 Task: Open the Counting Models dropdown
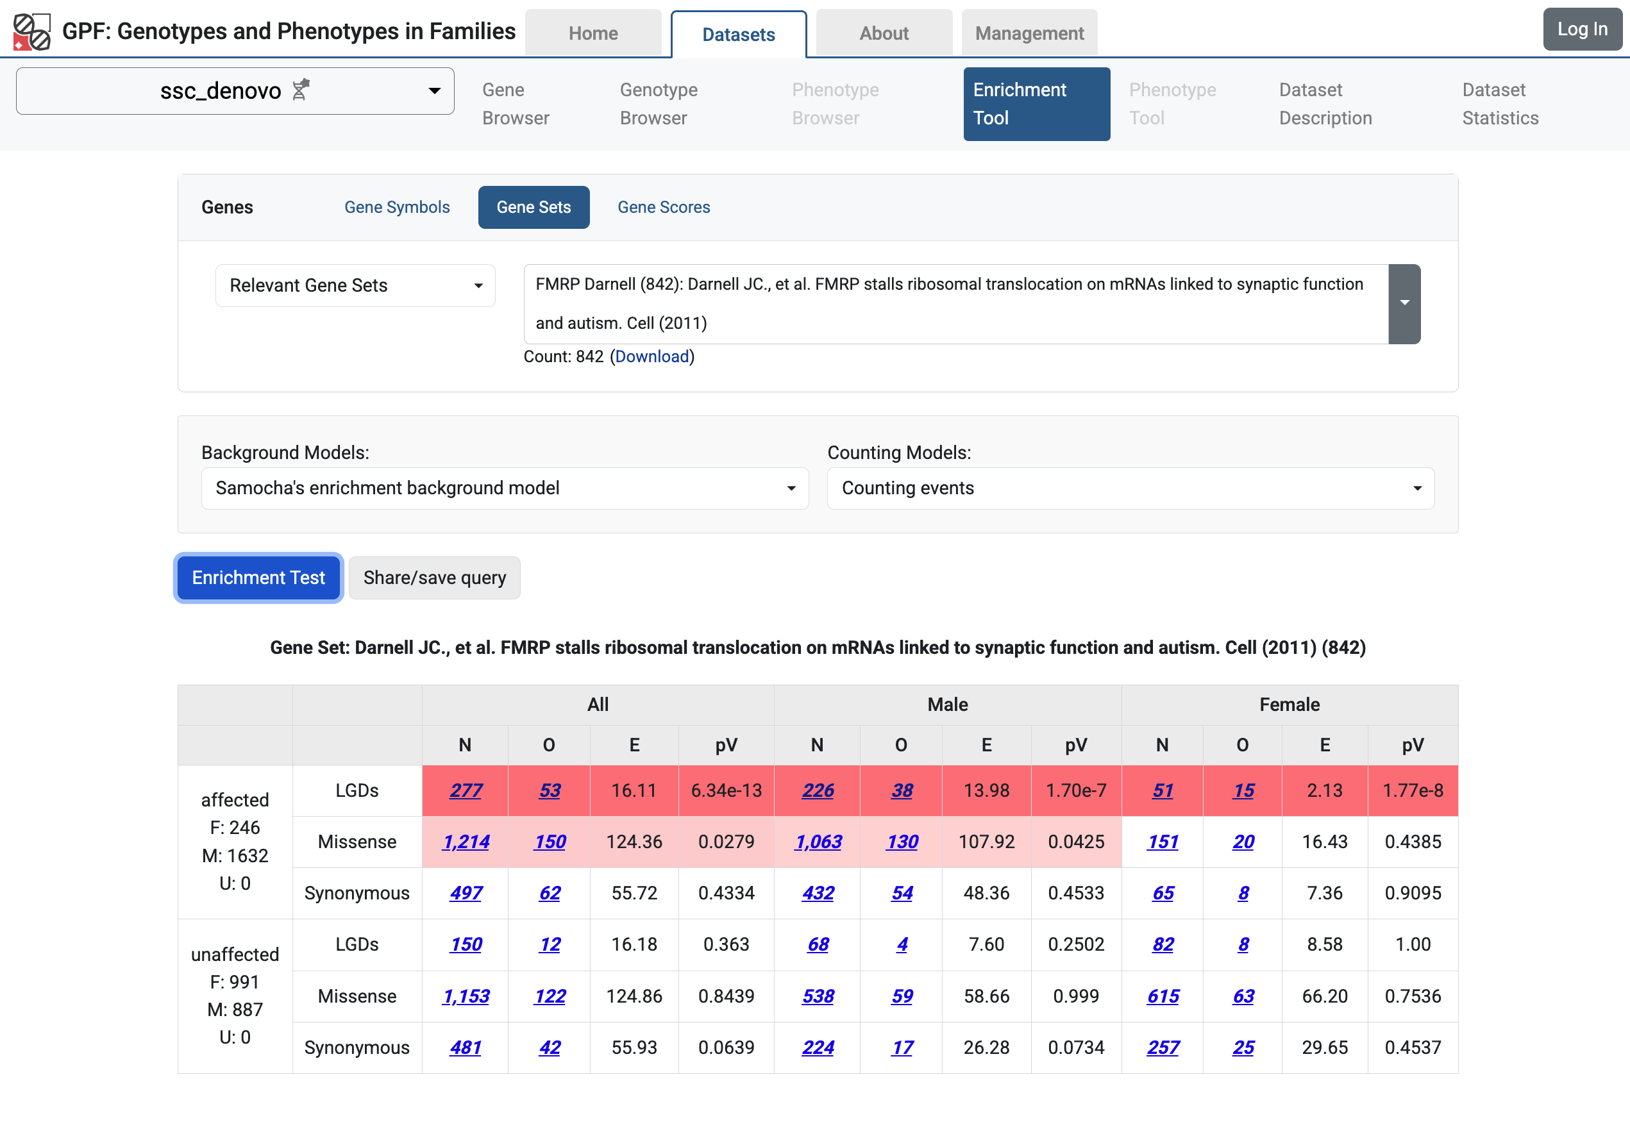pos(1130,488)
